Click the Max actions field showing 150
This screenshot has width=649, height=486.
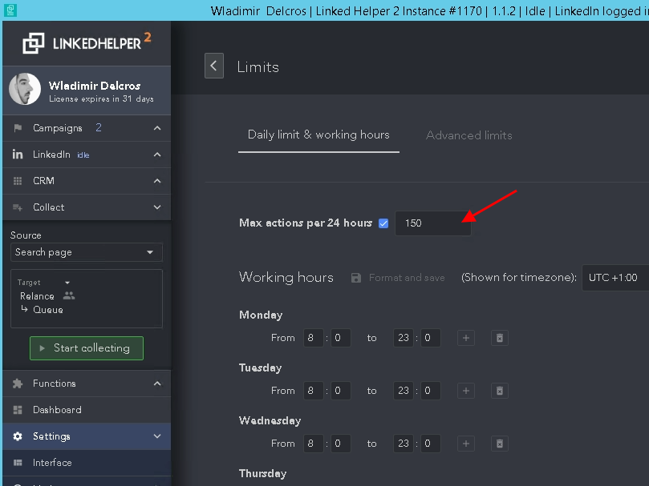[433, 223]
